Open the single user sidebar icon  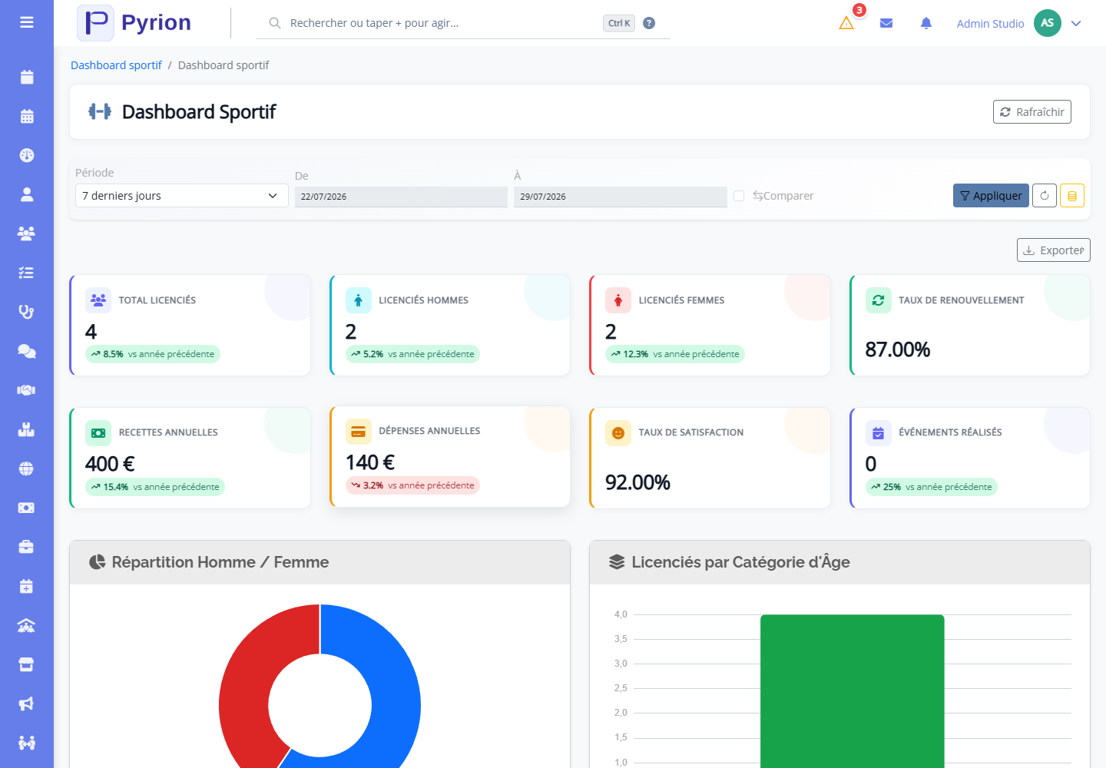click(x=27, y=194)
